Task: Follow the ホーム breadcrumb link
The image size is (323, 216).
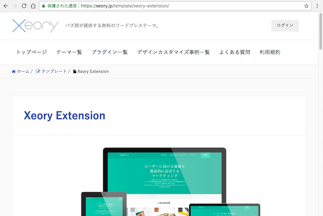Action: tap(23, 71)
